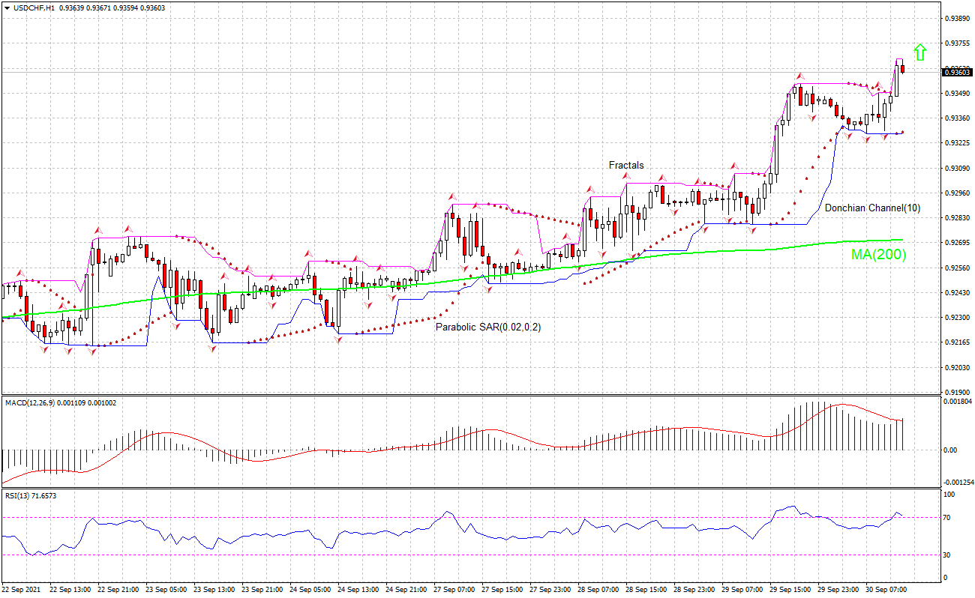Click the last Parabolic SAR dot under the price
This screenshot has width=975, height=598.
coord(902,132)
